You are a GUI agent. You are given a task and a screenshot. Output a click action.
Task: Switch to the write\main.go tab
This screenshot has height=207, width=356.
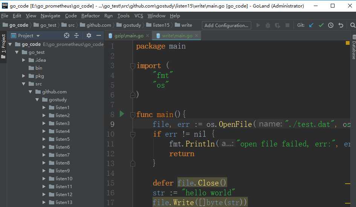(177, 36)
